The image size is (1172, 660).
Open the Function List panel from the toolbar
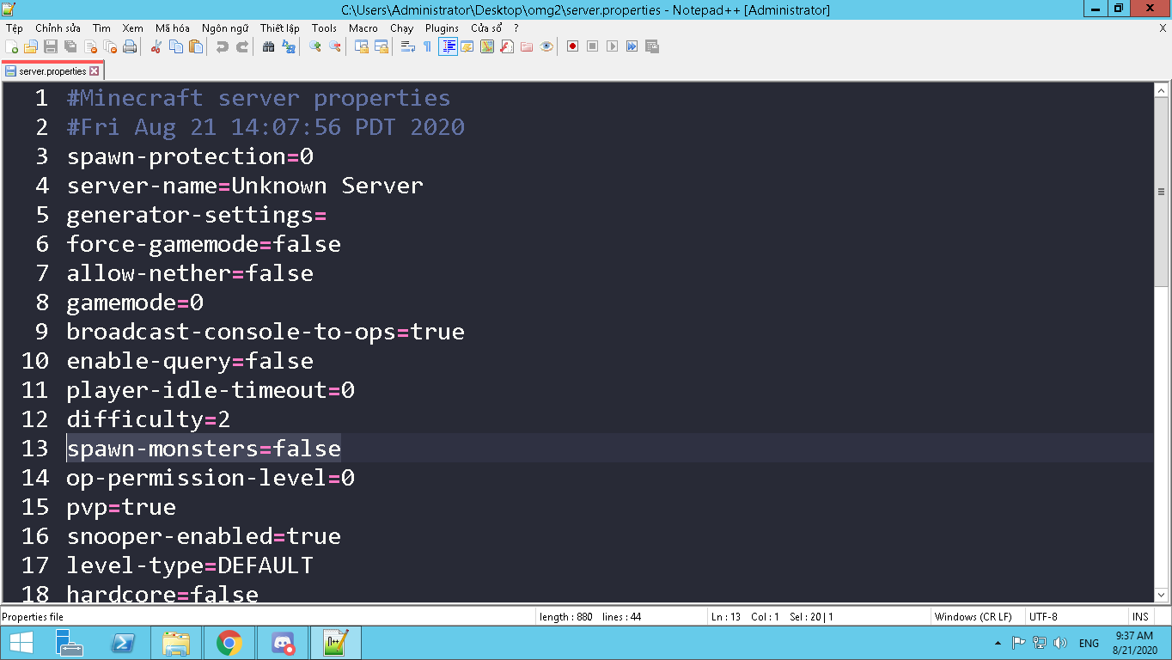507,46
